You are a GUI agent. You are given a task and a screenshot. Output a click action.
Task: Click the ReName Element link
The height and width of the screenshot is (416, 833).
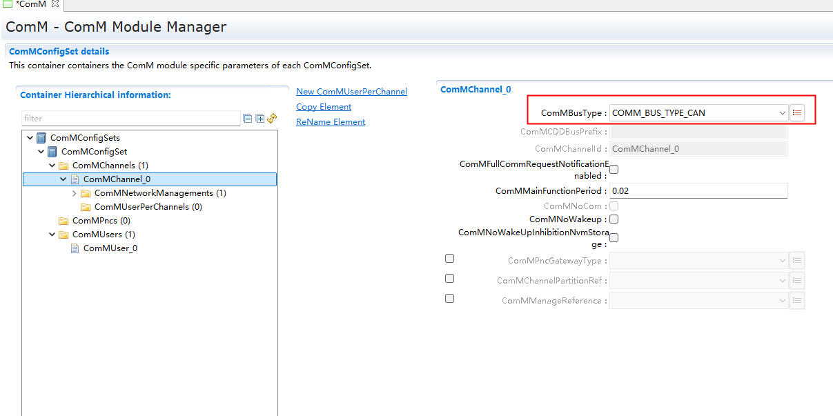331,122
